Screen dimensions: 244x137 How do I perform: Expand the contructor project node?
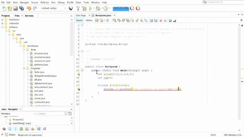tap(2, 23)
